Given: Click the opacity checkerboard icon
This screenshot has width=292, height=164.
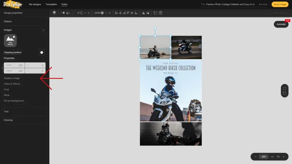Looking at the screenshot, I should [102, 13].
